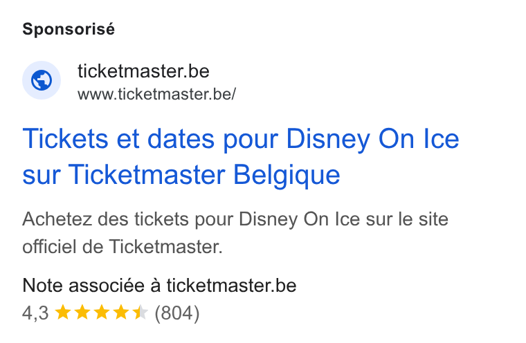Click the Sponsorisé label
Viewport: 526px width, 343px height.
point(69,29)
